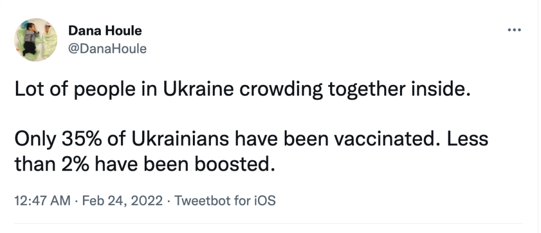541x233 pixels.
Task: Open the three-dot more options menu
Action: (x=514, y=30)
